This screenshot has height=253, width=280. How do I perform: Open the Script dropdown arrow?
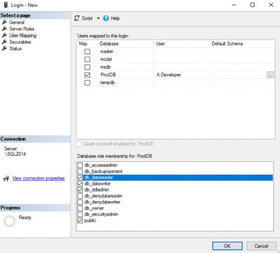98,18
